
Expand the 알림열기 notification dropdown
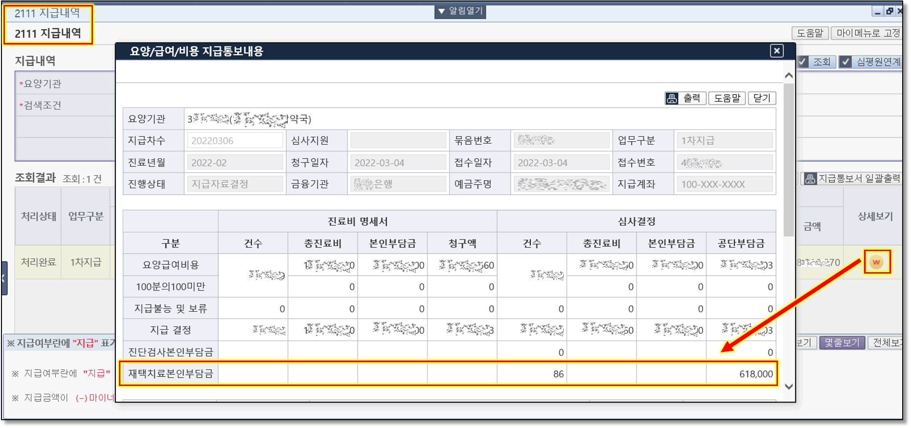(460, 11)
